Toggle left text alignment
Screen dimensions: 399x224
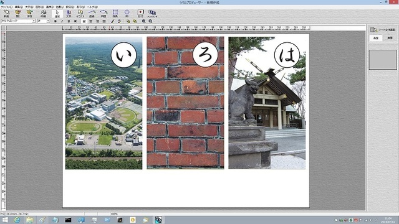click(x=84, y=21)
